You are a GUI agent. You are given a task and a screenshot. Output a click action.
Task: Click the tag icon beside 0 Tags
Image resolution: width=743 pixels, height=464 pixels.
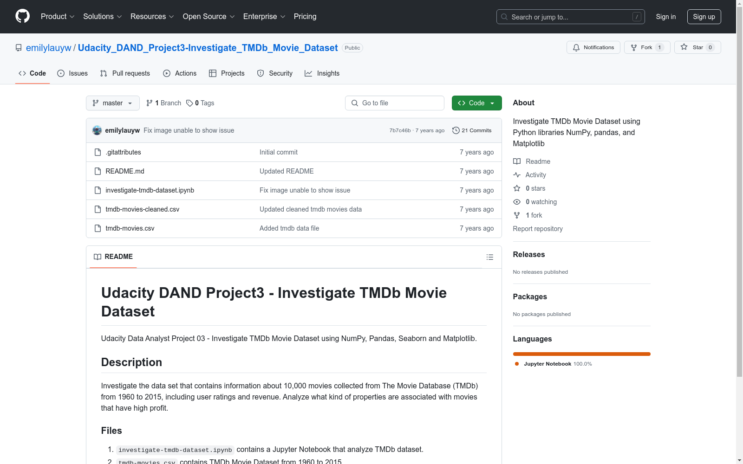[189, 103]
